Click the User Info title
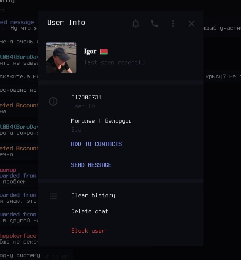The width and height of the screenshot is (241, 260). coord(66,23)
